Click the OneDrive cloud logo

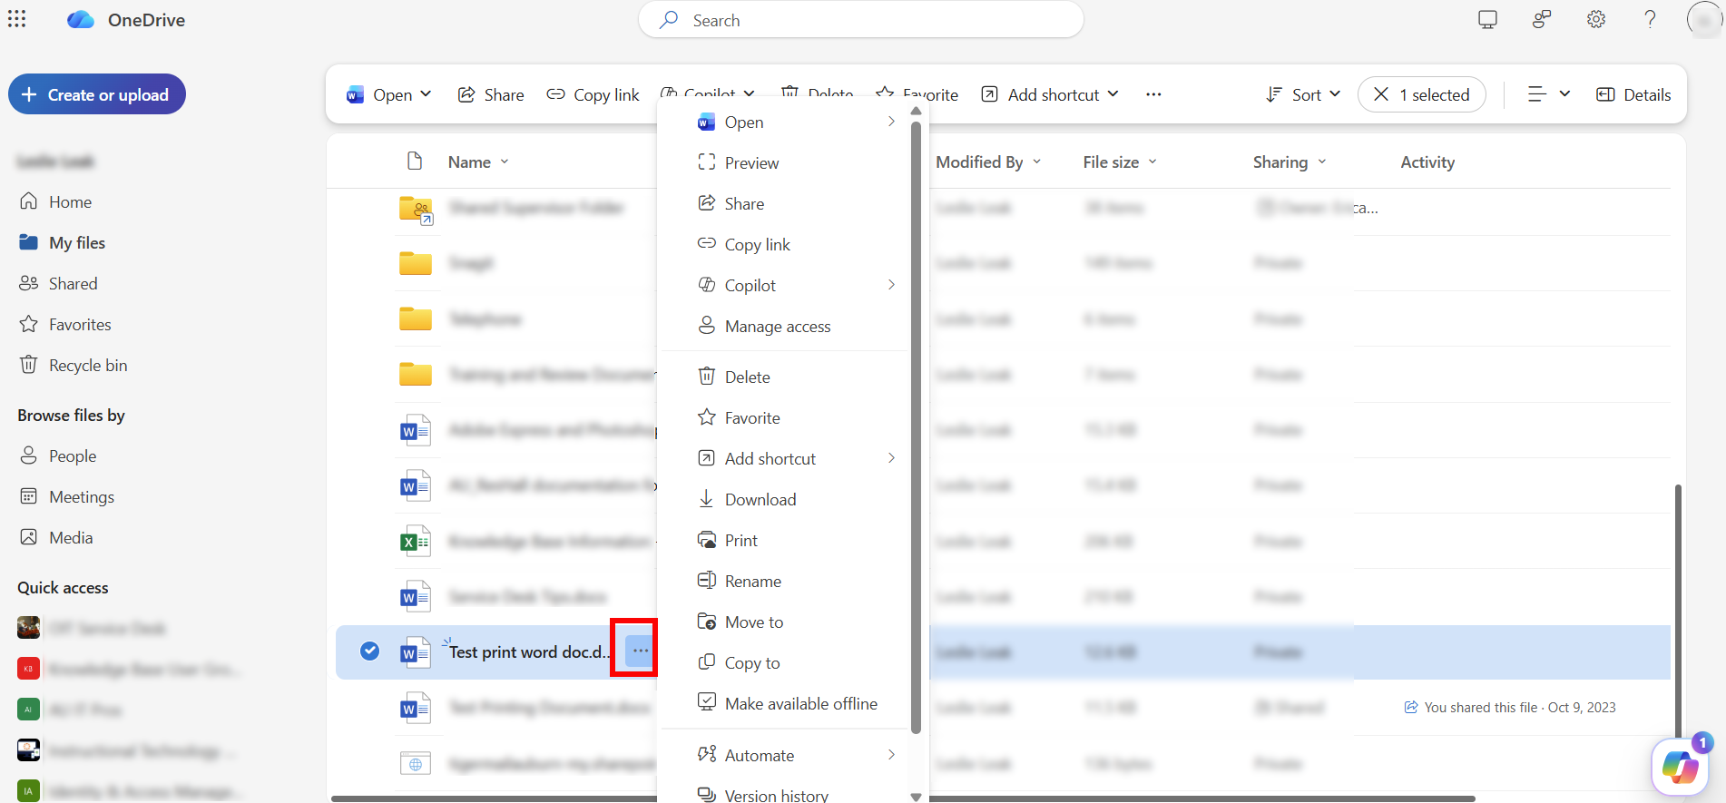point(81,20)
